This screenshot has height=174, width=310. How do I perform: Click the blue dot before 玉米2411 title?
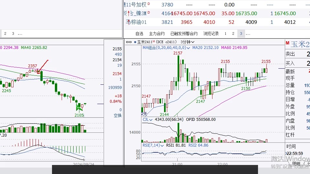pos(135,42)
